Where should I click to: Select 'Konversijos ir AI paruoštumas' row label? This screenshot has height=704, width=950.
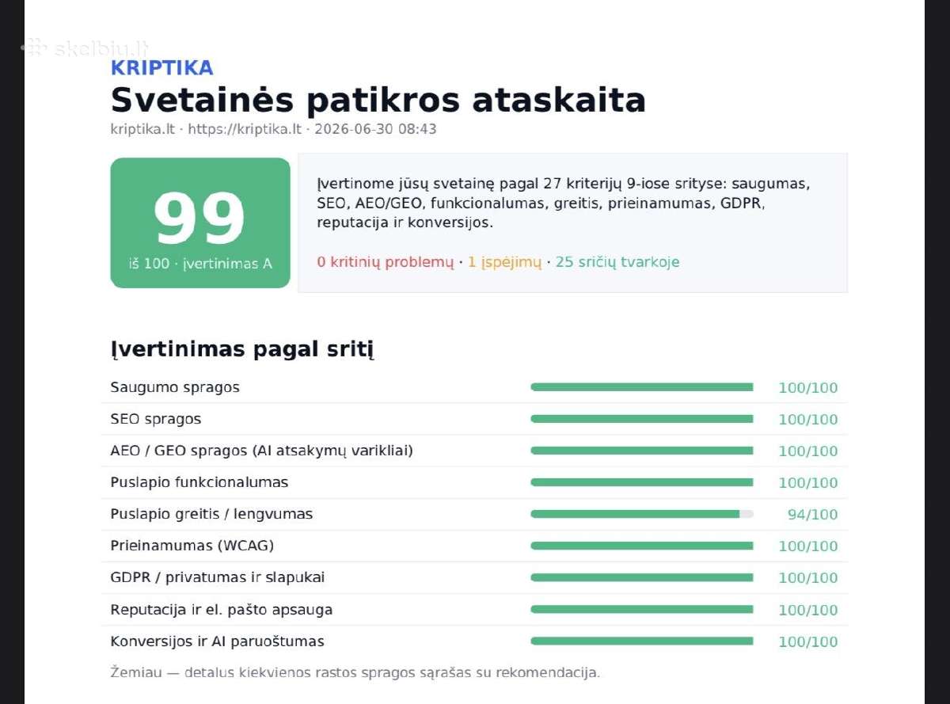click(218, 641)
